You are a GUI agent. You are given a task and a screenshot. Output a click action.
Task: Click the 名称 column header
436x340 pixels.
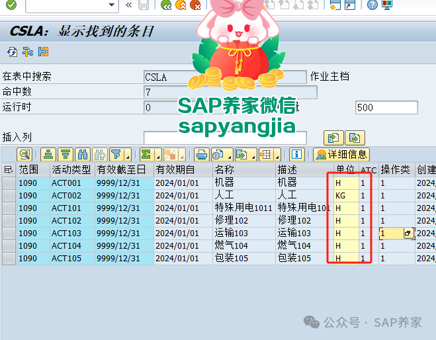(x=244, y=169)
